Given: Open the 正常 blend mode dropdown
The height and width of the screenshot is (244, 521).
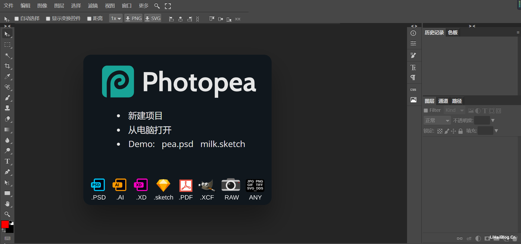Looking at the screenshot, I should pyautogui.click(x=437, y=121).
